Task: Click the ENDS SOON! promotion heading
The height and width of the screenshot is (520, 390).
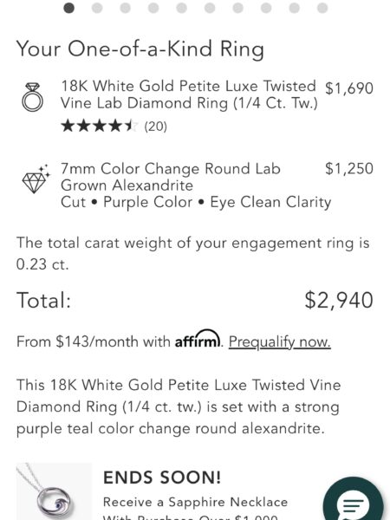Action: click(x=162, y=478)
